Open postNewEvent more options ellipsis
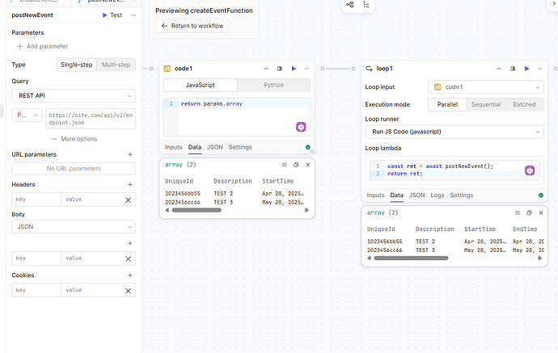The height and width of the screenshot is (353, 558). 133,15
